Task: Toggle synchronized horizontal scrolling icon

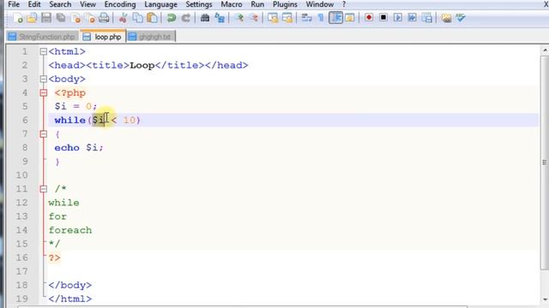Action: point(287,18)
